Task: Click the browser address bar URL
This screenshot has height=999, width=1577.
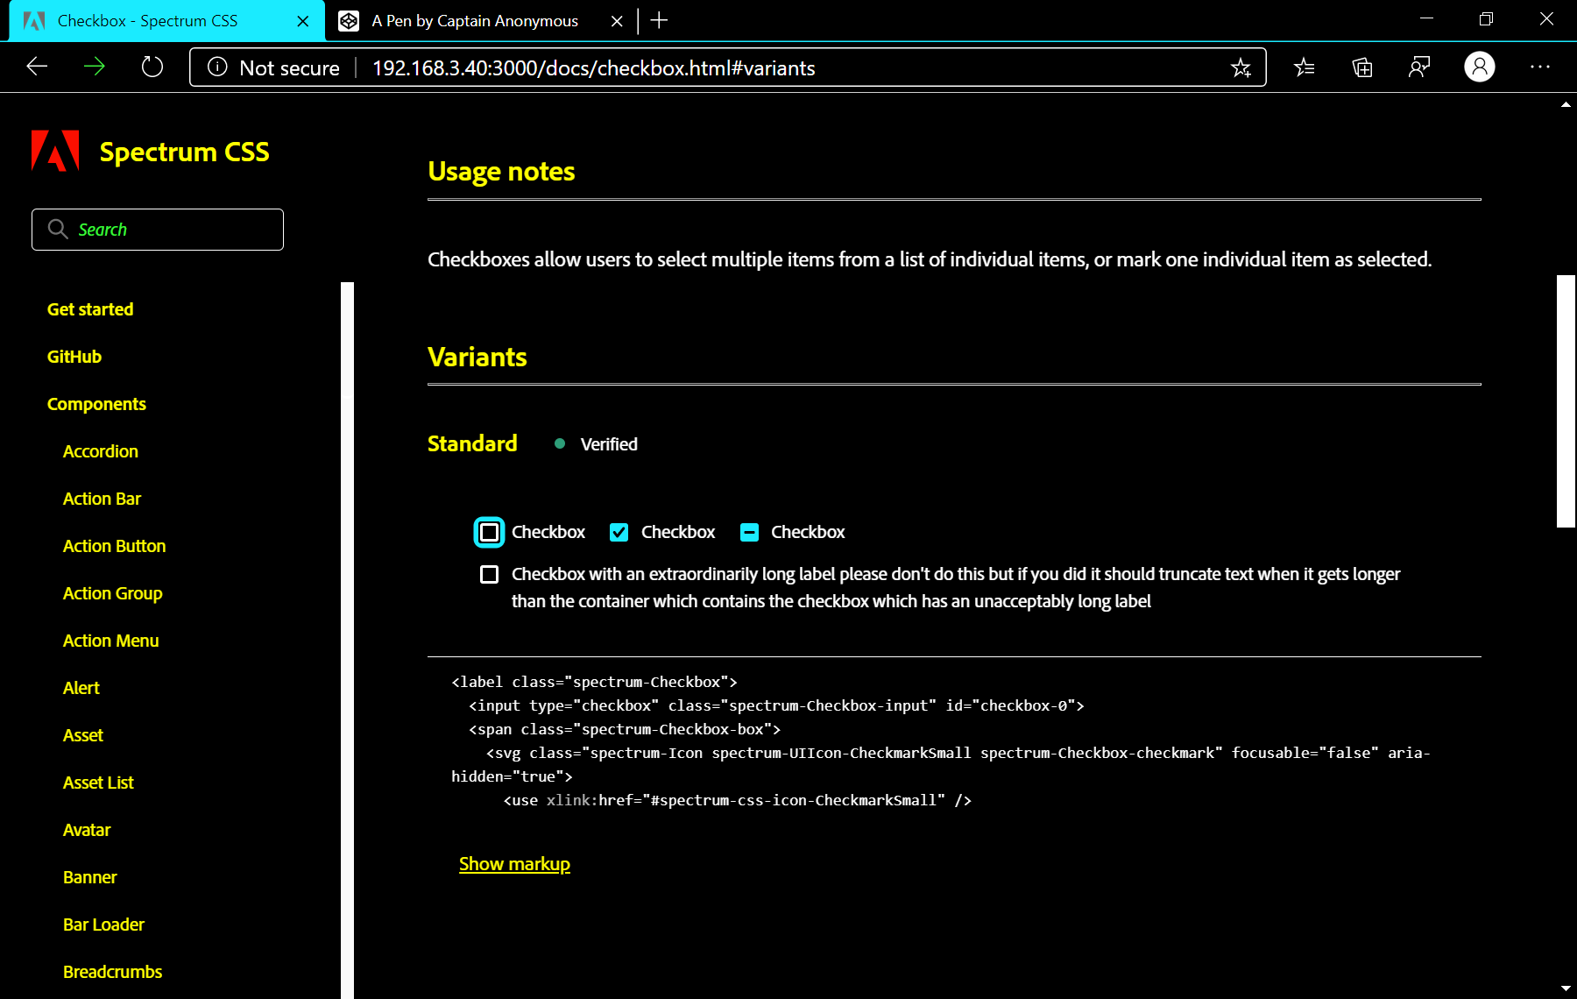Action: [x=593, y=67]
